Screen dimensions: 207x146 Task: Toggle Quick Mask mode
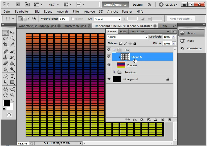click(9, 115)
